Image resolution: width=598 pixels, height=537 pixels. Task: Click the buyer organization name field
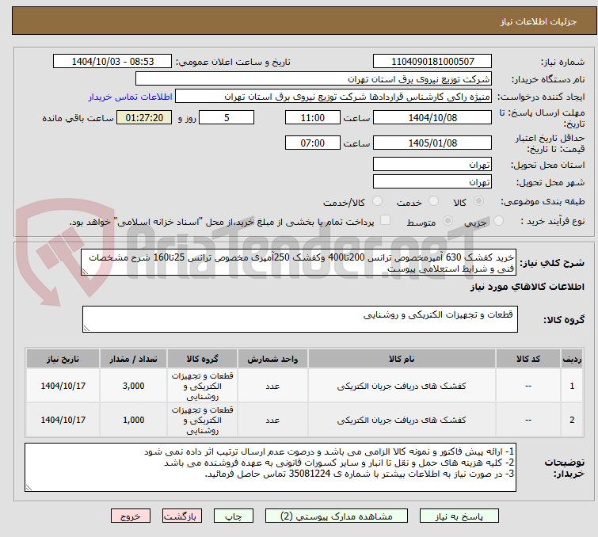pos(314,79)
